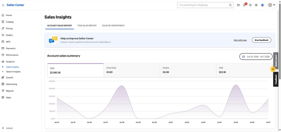Viewport: 281px width, 132px height.
Task: Open the settings gear icon
Action: (256, 5)
